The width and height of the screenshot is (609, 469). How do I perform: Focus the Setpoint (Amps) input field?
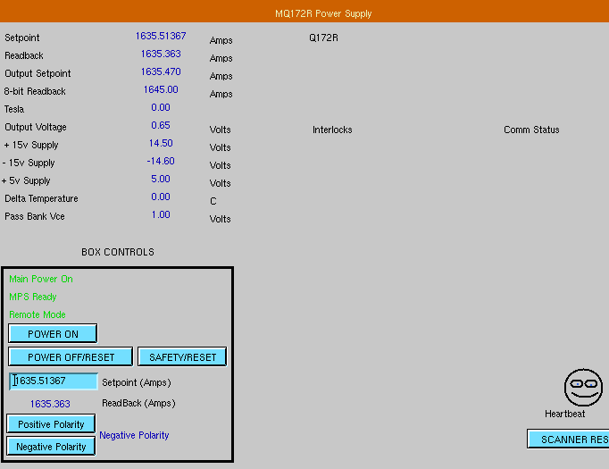click(x=54, y=381)
